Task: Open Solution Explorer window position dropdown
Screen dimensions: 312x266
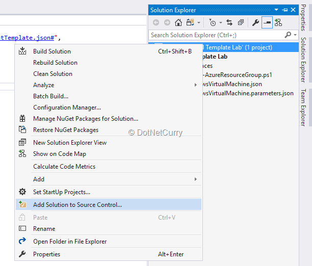Action: pos(276,10)
